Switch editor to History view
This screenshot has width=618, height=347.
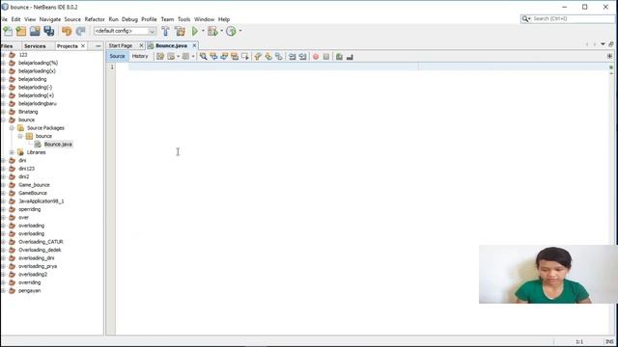140,56
